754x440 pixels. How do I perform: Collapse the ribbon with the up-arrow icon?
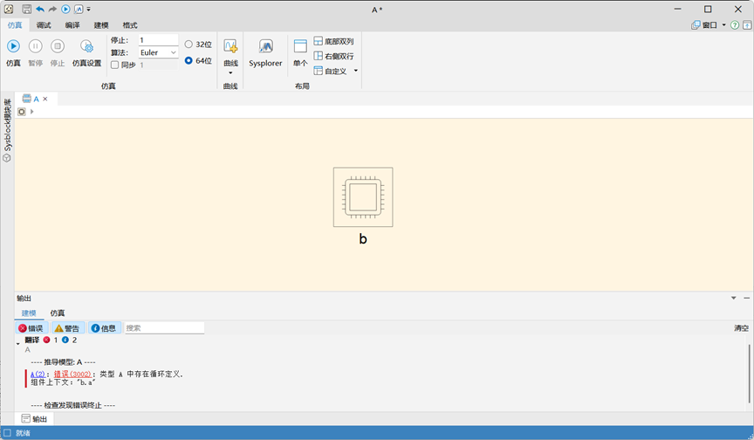747,25
